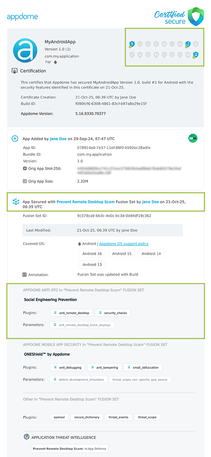Click the Application Threat Intelligence icon
This screenshot has height=457, width=211.
(x=26, y=437)
